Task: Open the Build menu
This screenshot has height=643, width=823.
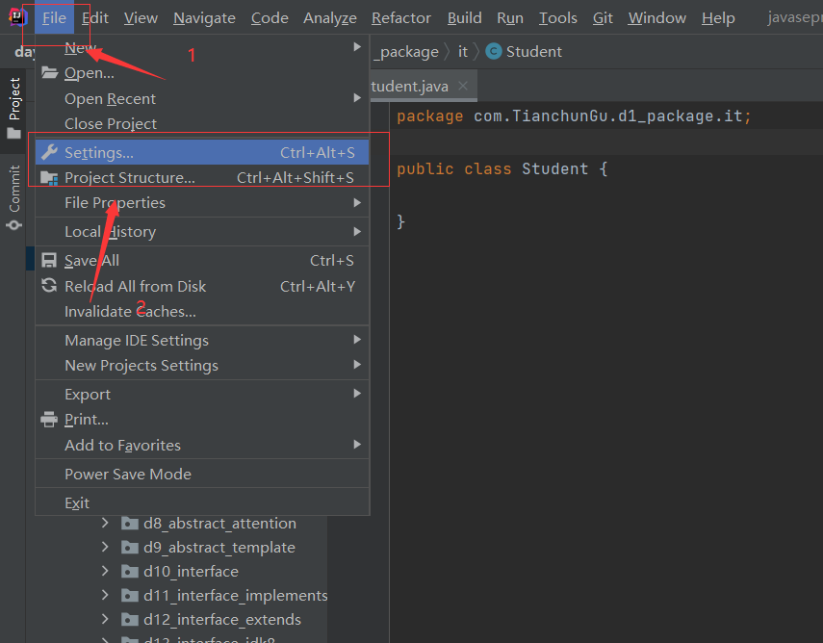Action: (x=464, y=18)
